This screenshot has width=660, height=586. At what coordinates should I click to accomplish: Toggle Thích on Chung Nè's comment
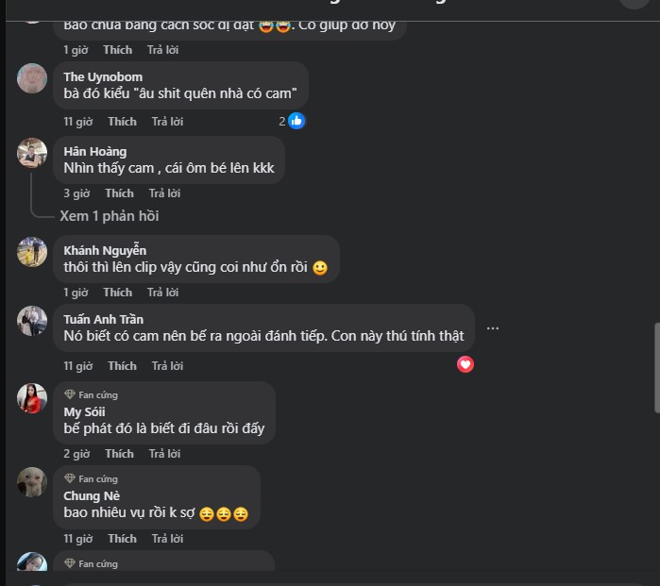[122, 539]
